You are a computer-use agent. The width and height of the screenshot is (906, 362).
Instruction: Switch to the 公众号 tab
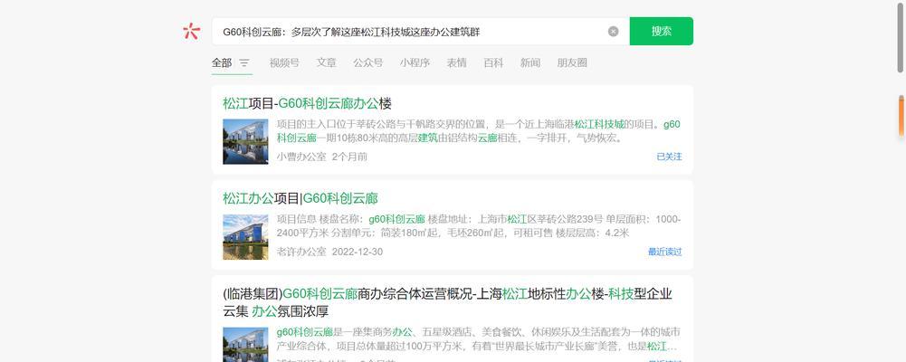(368, 63)
